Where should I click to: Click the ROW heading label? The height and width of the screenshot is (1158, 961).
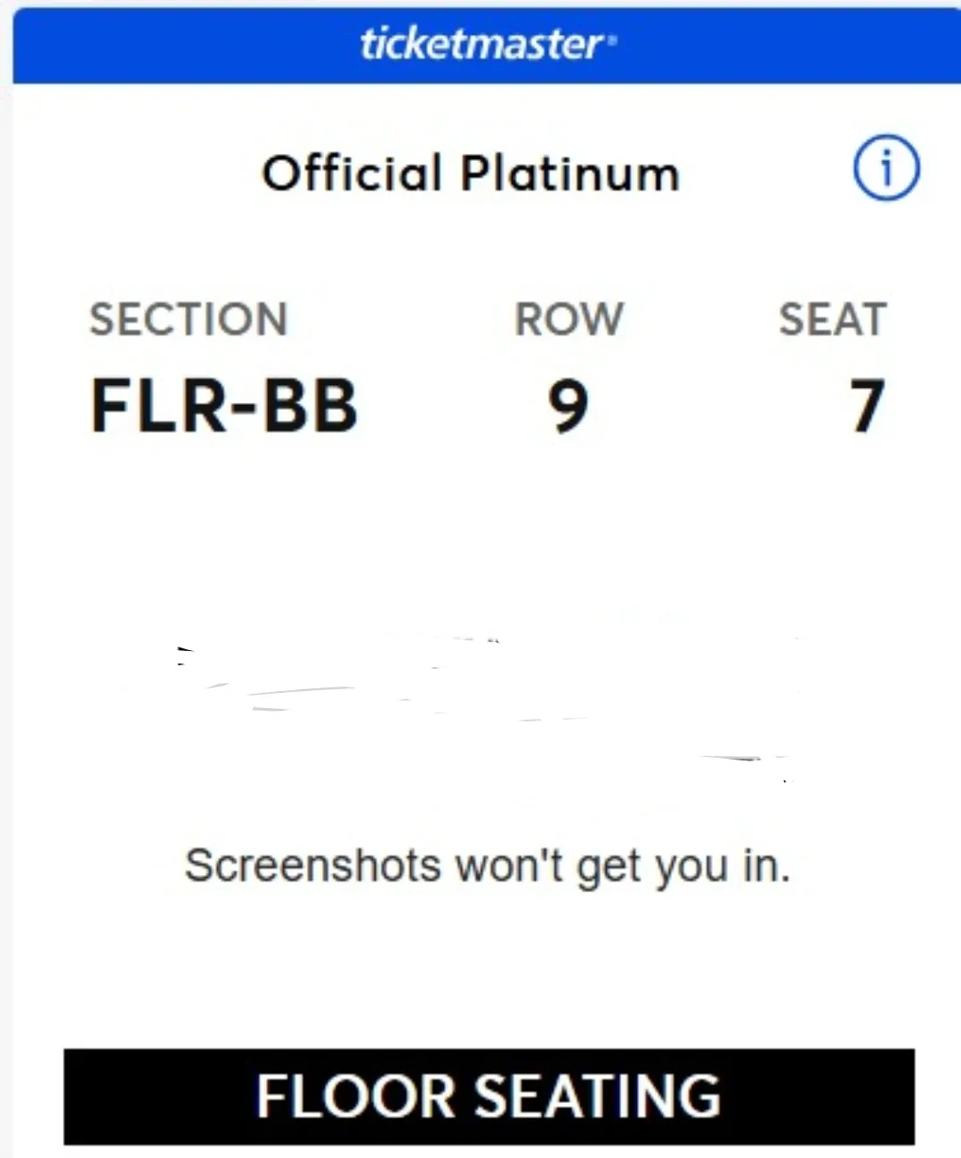pos(569,319)
